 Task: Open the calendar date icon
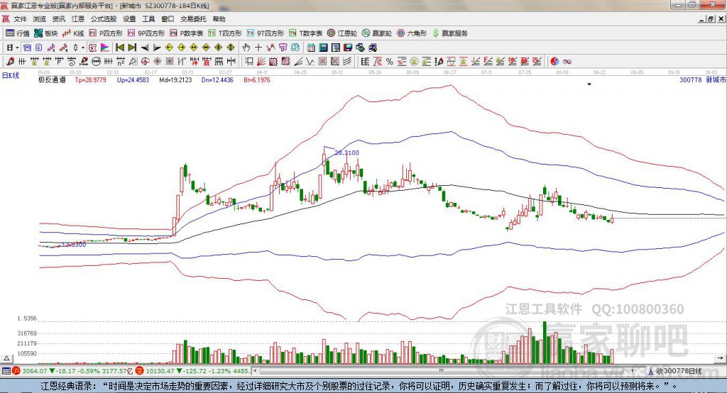coord(311,48)
